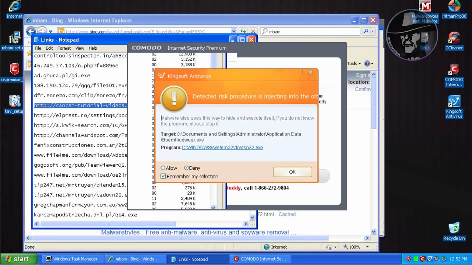The width and height of the screenshot is (472, 265).
Task: Open the IE Tools dropdown menu
Action: point(354,64)
